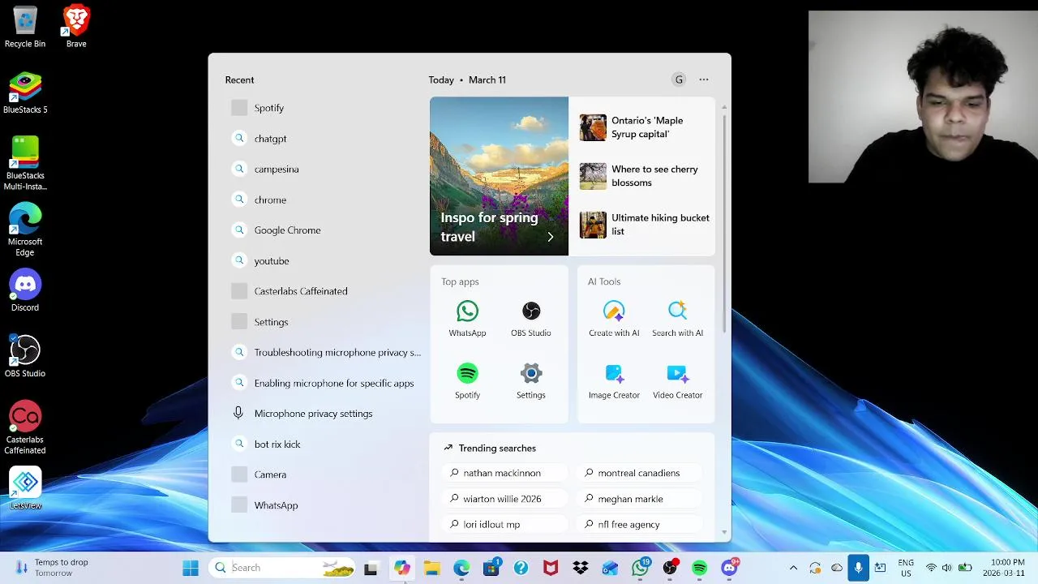Select recent search chatgpt
The height and width of the screenshot is (584, 1038).
pyautogui.click(x=324, y=139)
